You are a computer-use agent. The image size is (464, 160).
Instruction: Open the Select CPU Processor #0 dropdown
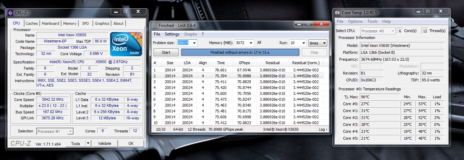click(378, 31)
